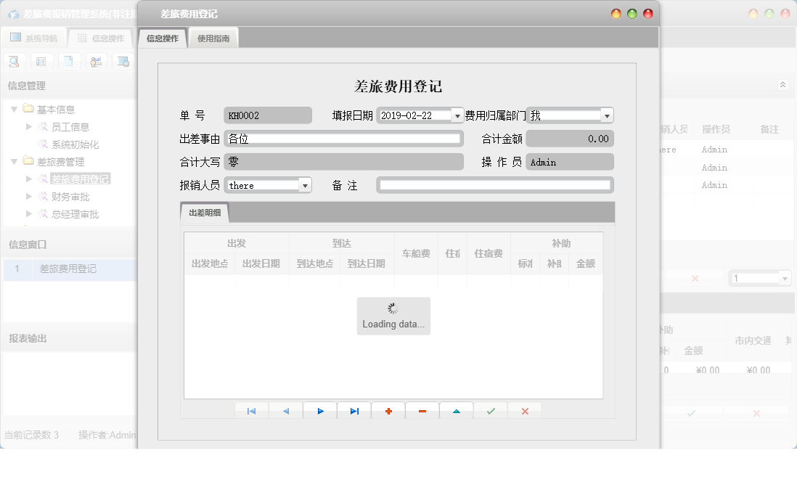Add a new travel detail row
797x490 pixels.
388,410
